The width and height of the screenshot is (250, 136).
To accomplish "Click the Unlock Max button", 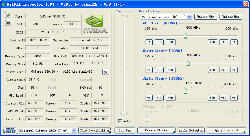I will pyautogui.click(x=231, y=17).
